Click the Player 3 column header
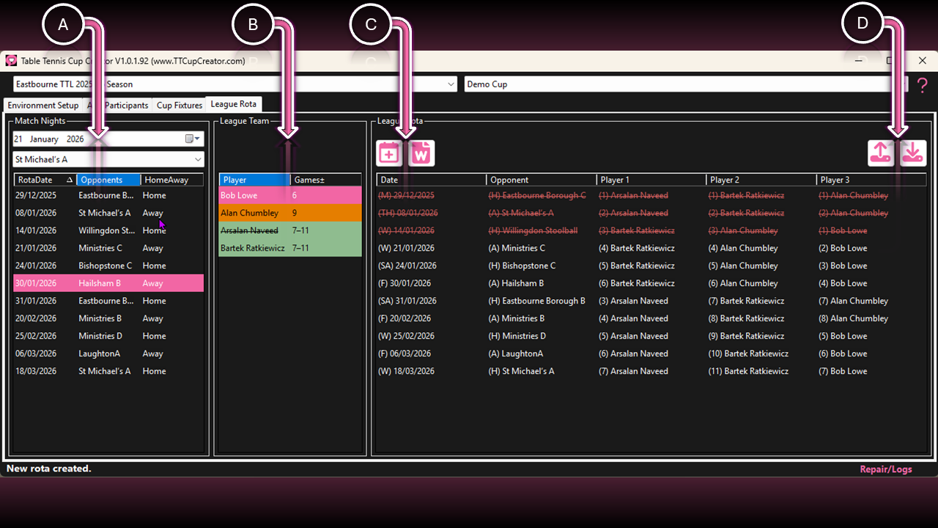The image size is (938, 528). point(871,180)
